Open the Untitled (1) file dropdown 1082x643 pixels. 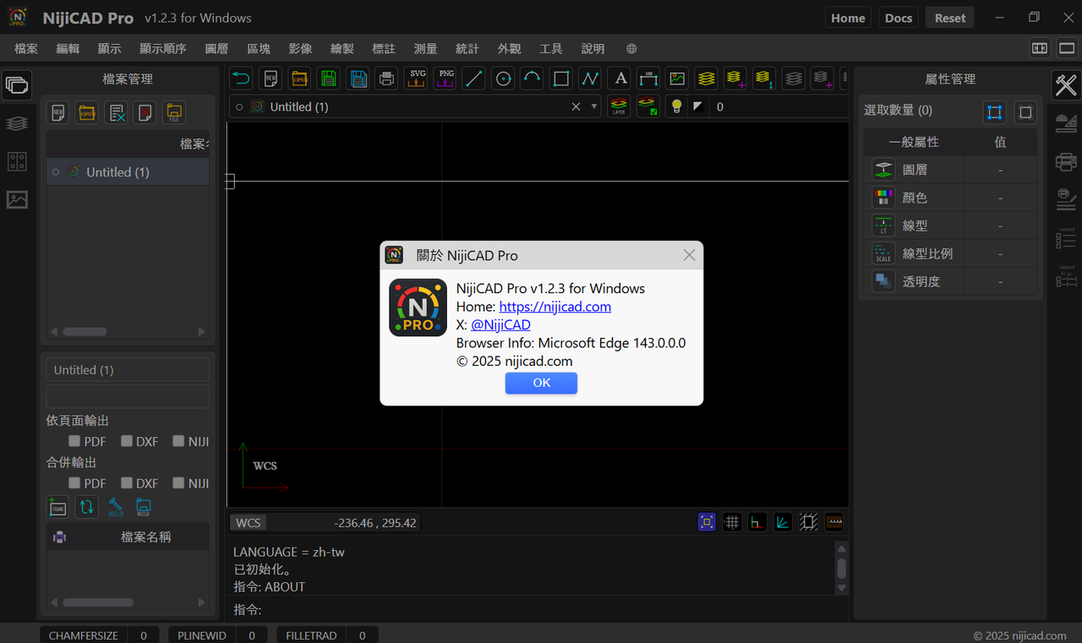coord(593,106)
